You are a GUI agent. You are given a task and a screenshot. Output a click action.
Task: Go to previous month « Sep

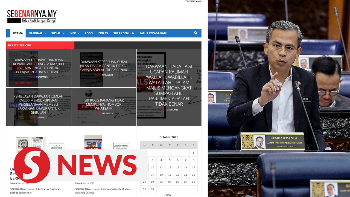click(167, 195)
